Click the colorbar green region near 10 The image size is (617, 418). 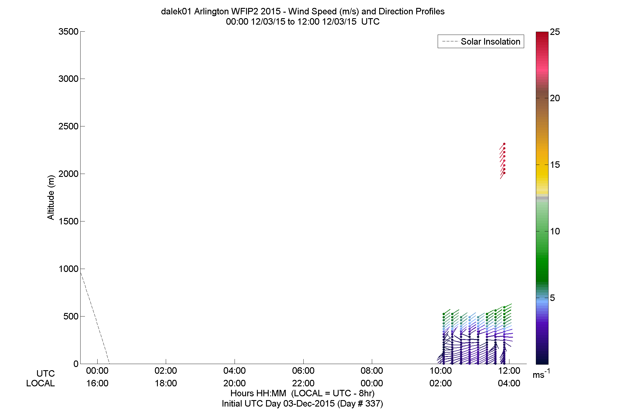click(x=542, y=231)
